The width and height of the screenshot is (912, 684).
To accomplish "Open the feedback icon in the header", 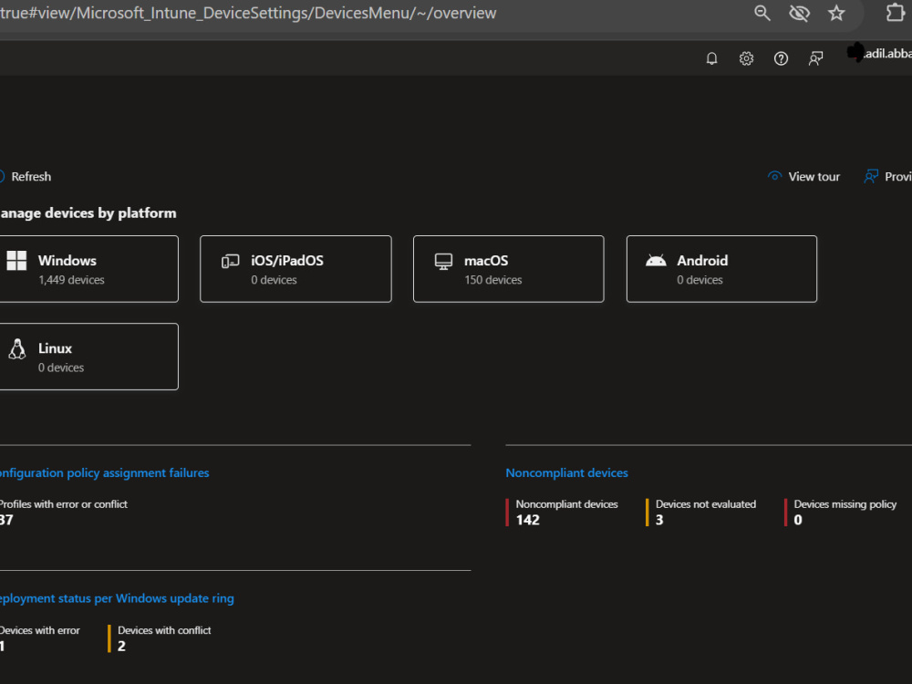I will [815, 57].
